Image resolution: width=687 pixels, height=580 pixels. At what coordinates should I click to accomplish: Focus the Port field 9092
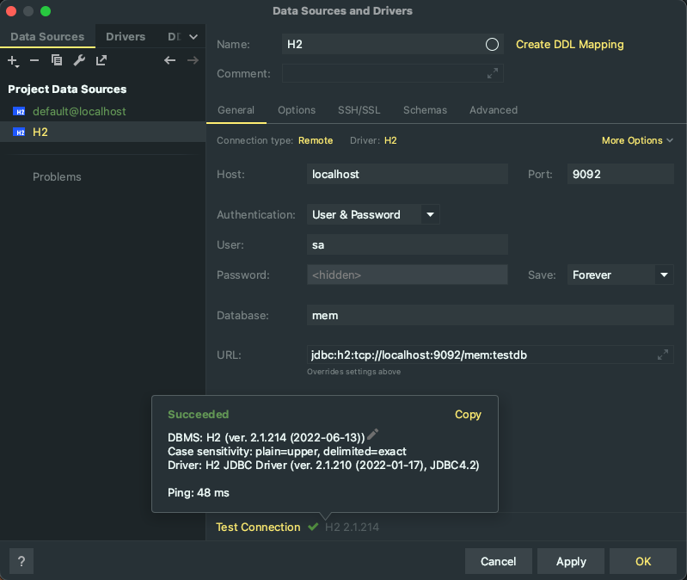point(621,174)
